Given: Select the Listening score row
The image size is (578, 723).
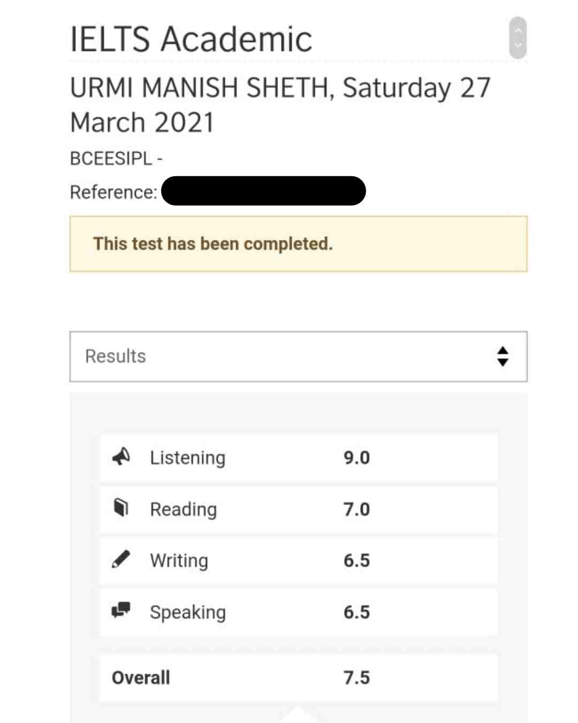Looking at the screenshot, I should 299,458.
